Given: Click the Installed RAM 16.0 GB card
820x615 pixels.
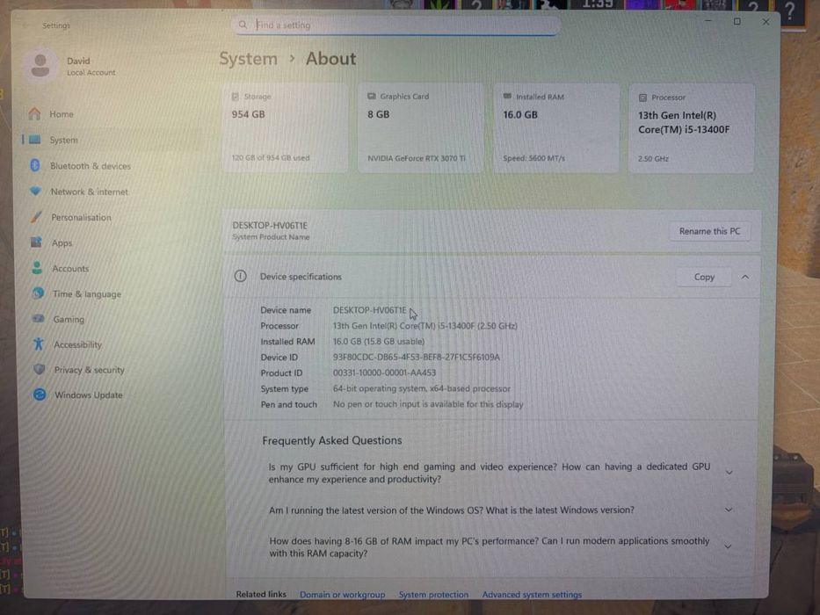Looking at the screenshot, I should click(x=556, y=128).
